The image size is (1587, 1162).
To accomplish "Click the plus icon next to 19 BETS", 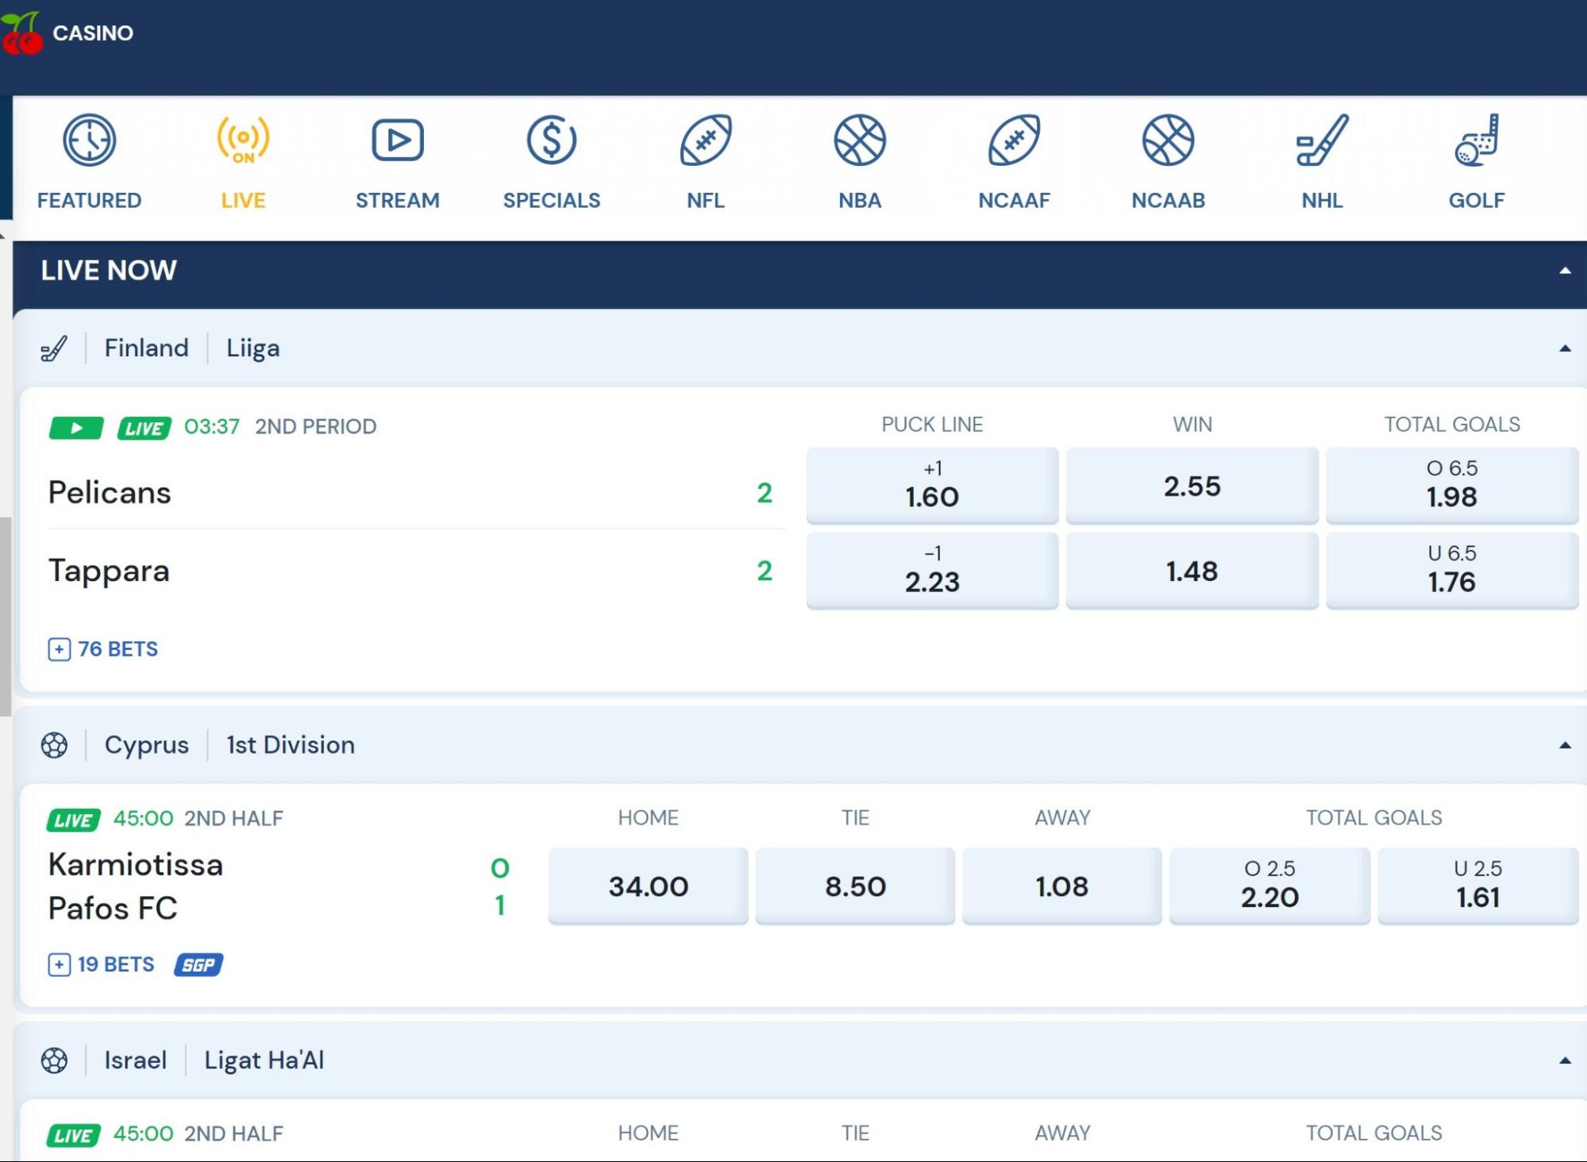I will pos(59,964).
